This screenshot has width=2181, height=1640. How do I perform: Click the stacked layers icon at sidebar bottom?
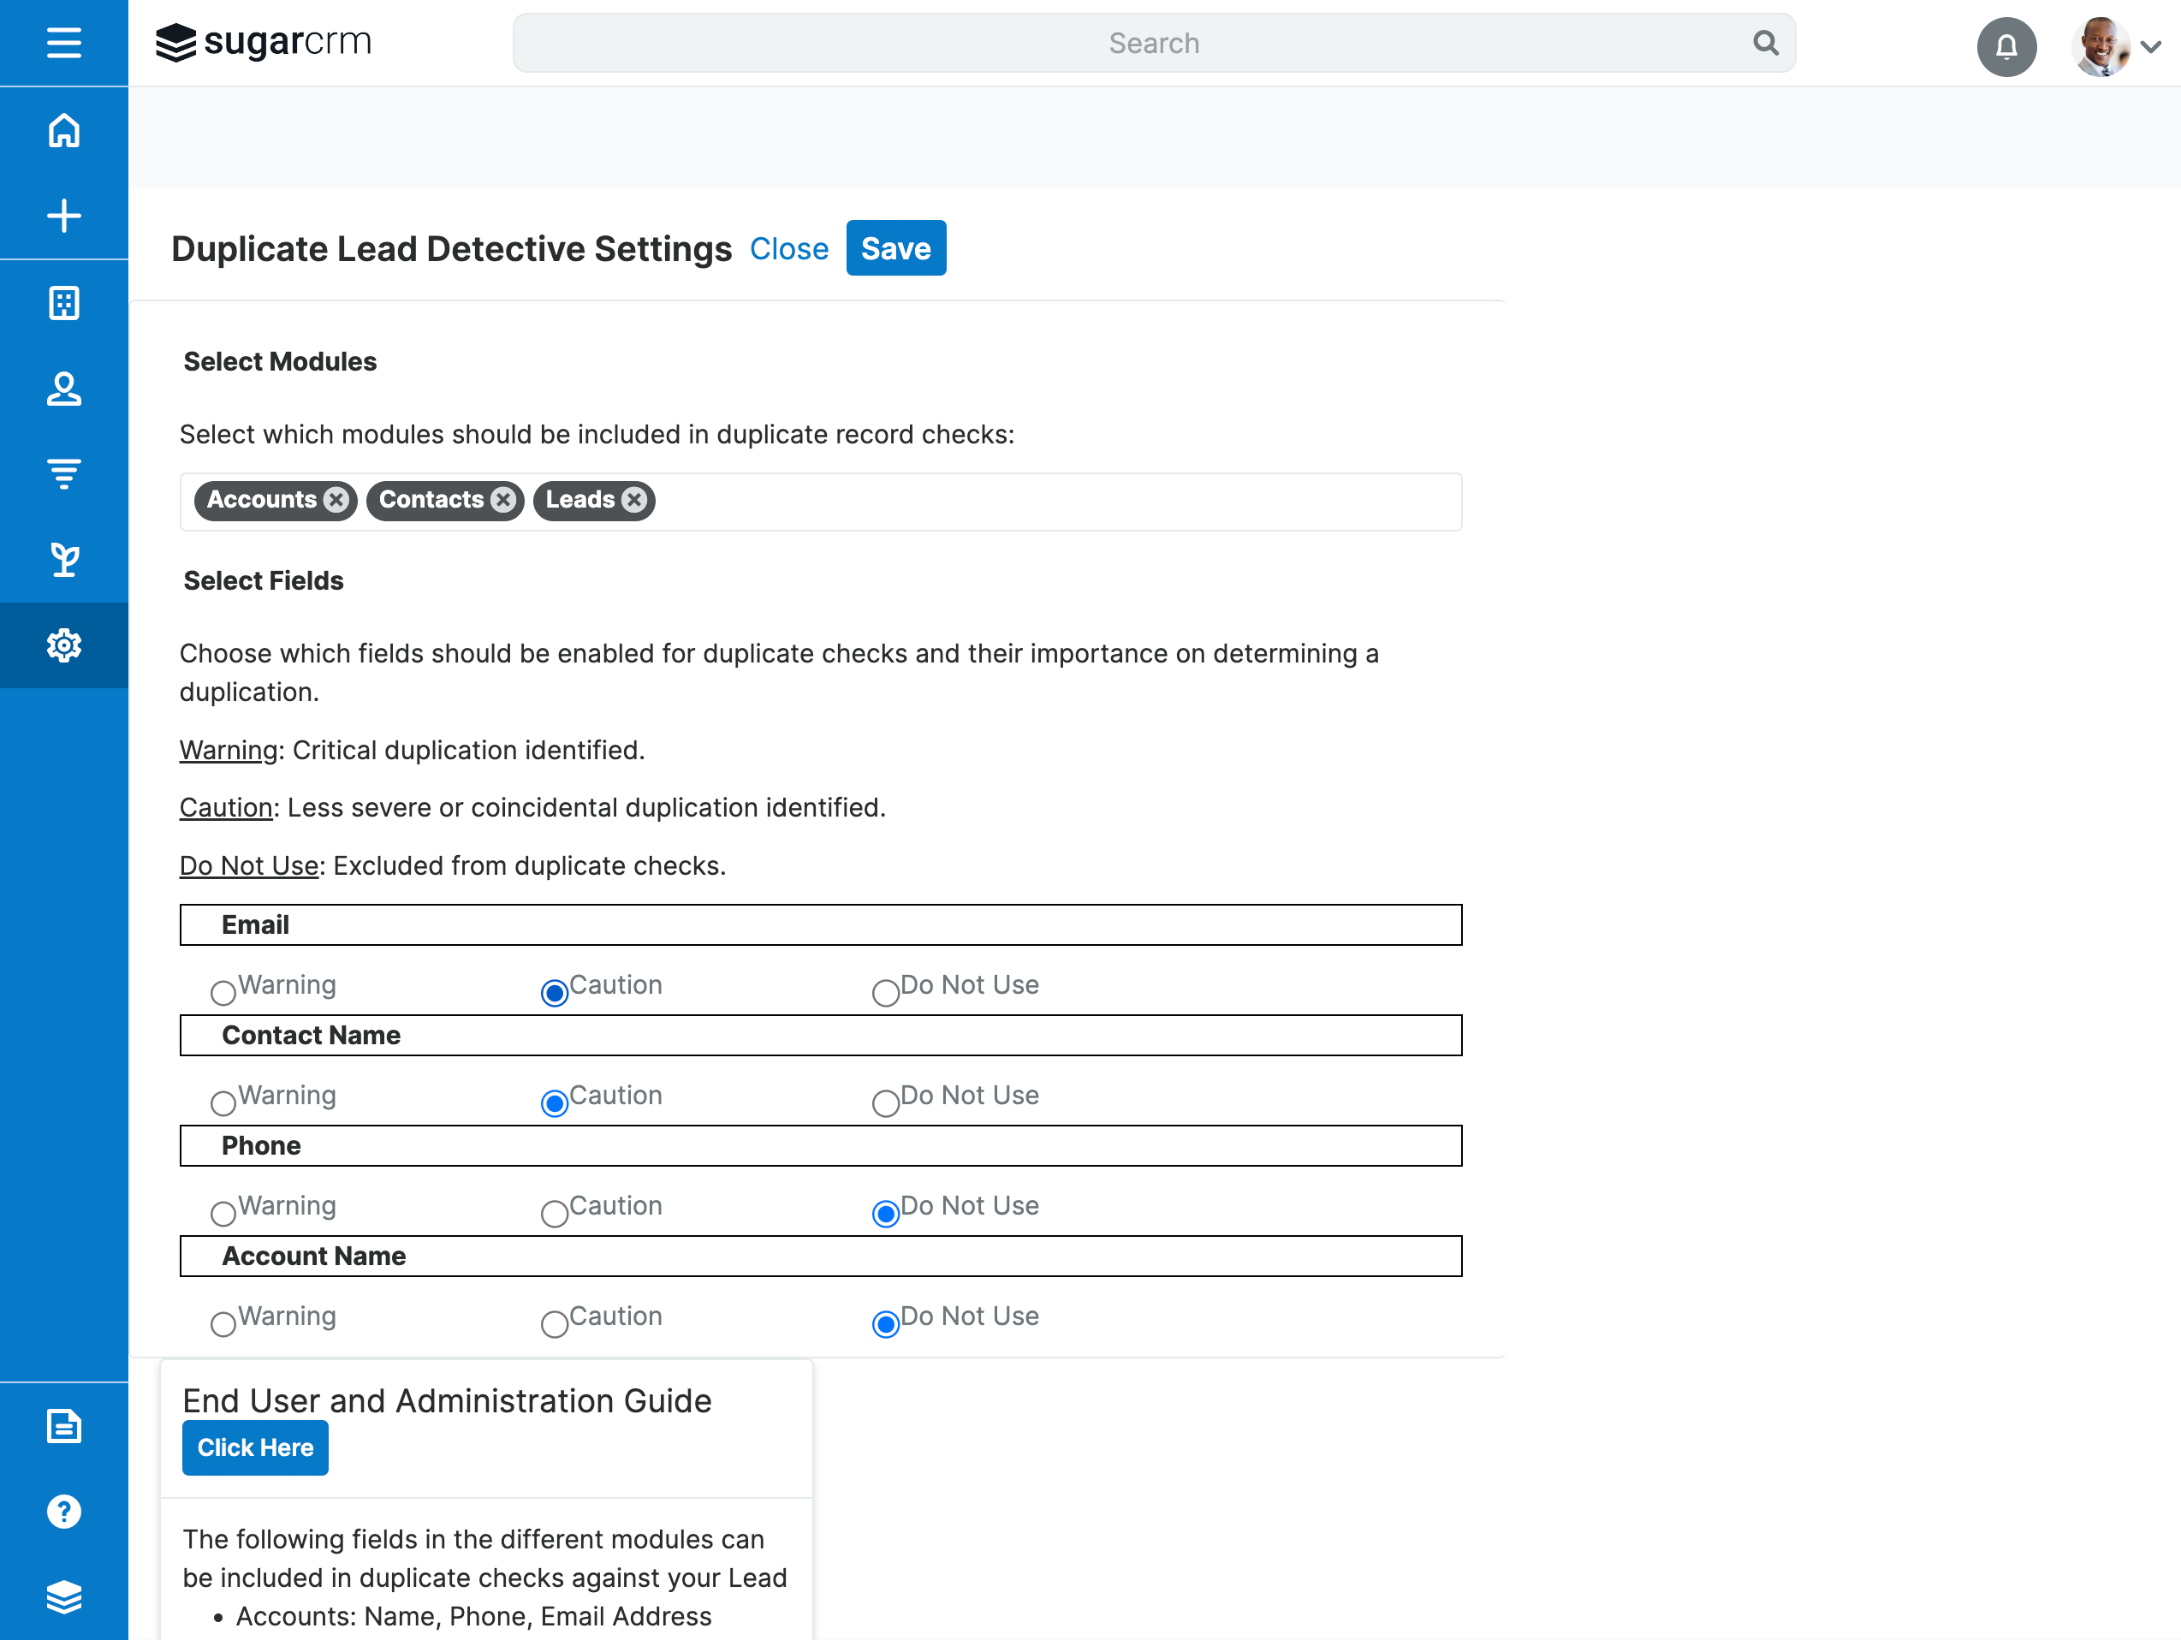(x=64, y=1597)
